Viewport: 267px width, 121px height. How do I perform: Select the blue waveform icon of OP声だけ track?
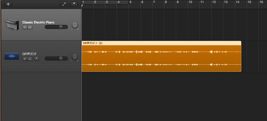(x=12, y=56)
